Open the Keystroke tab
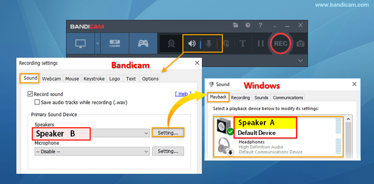Image resolution: width=374 pixels, height=184 pixels. 94,79
